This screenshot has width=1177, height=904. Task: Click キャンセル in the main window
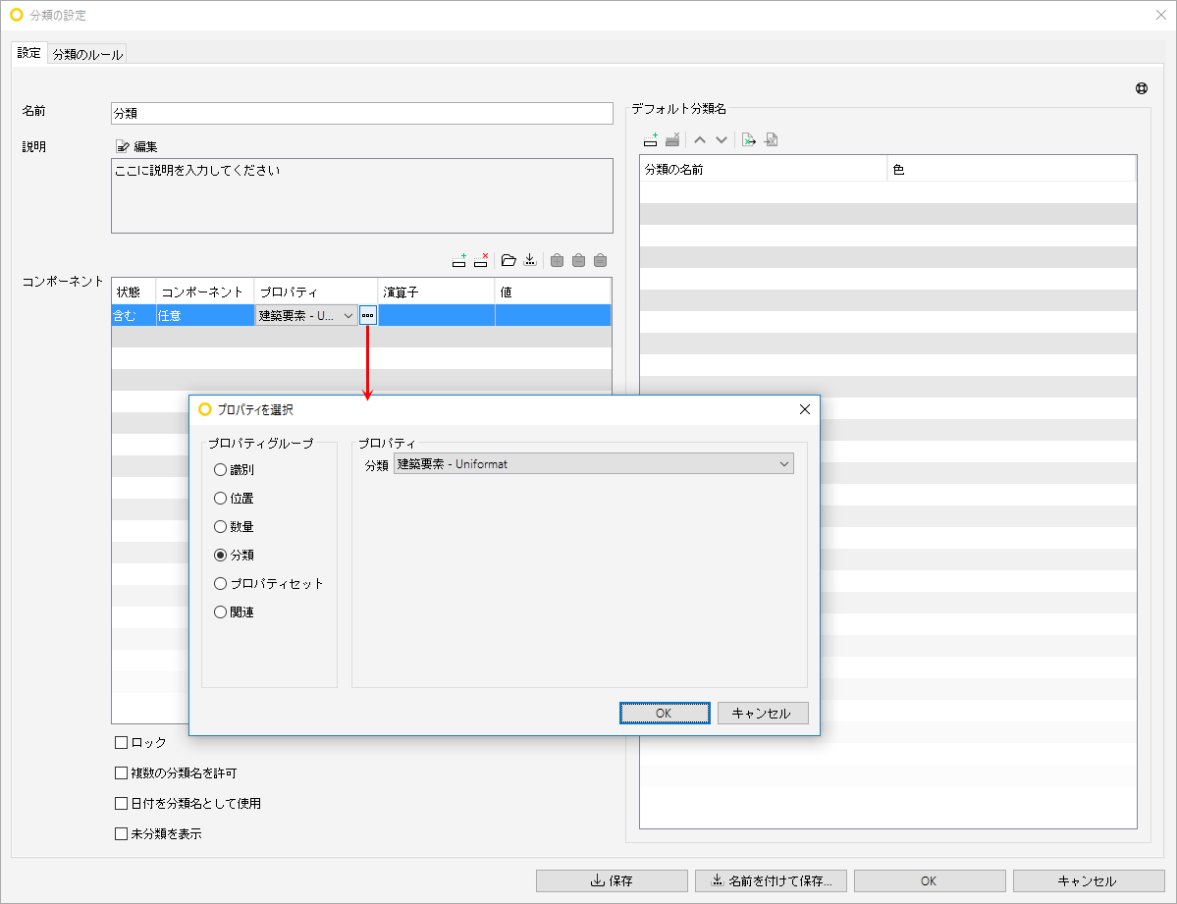(x=1089, y=880)
